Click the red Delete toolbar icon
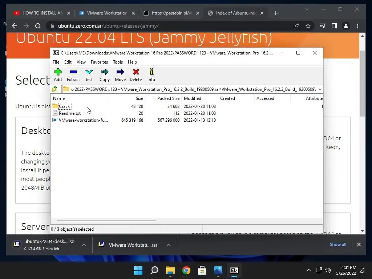The width and height of the screenshot is (372, 279). (136, 75)
